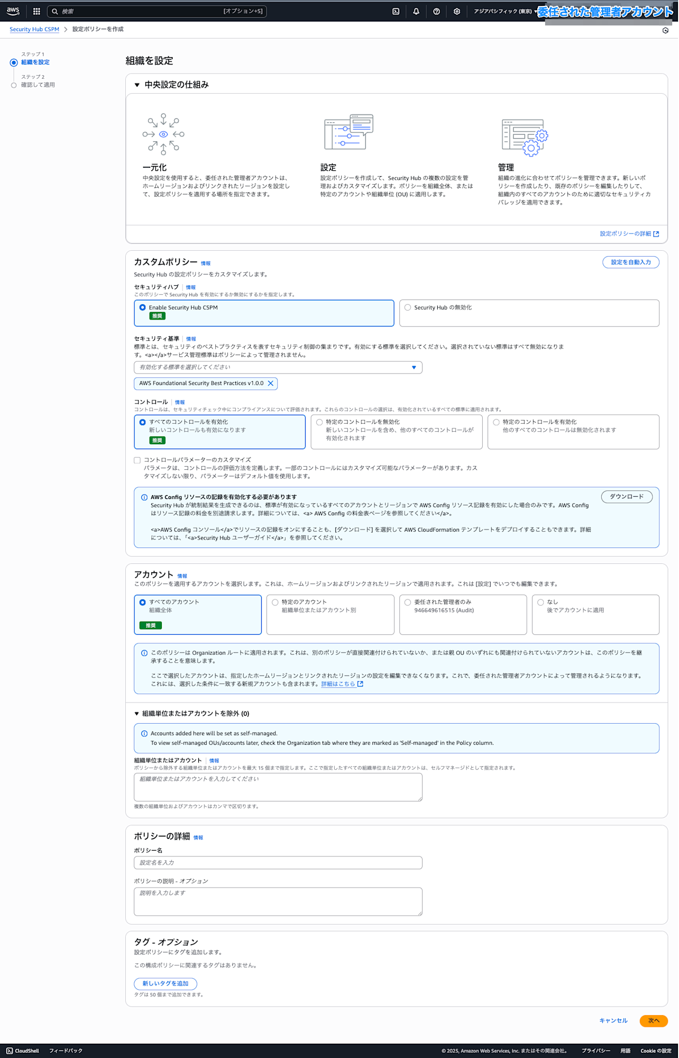Click the ダウンロード button
Image resolution: width=679 pixels, height=1058 pixels.
click(x=627, y=497)
